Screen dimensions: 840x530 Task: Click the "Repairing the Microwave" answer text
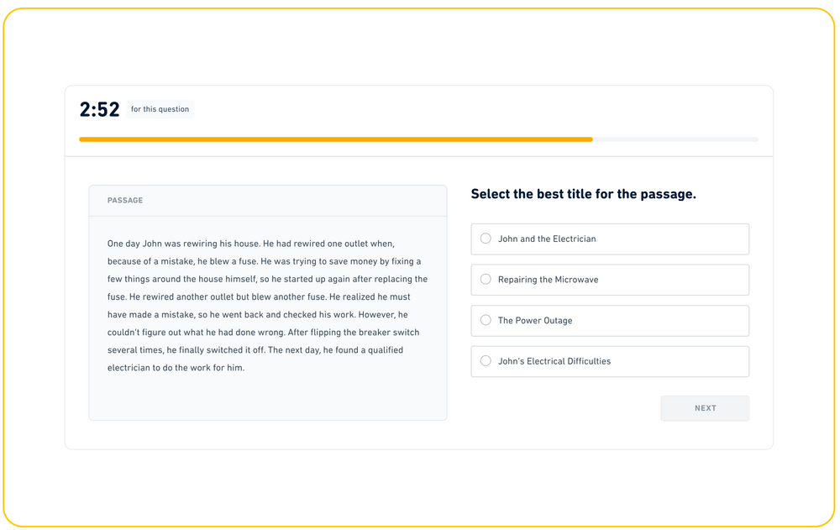pos(548,280)
